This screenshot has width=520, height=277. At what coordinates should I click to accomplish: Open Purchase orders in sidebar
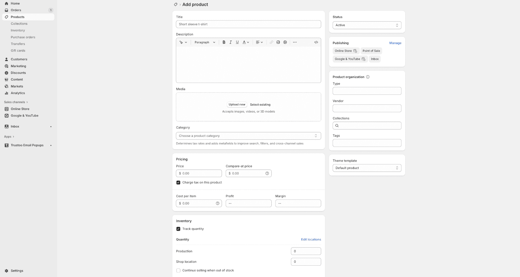point(23,37)
